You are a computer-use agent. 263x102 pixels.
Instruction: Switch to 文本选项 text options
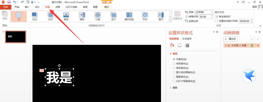point(187,39)
